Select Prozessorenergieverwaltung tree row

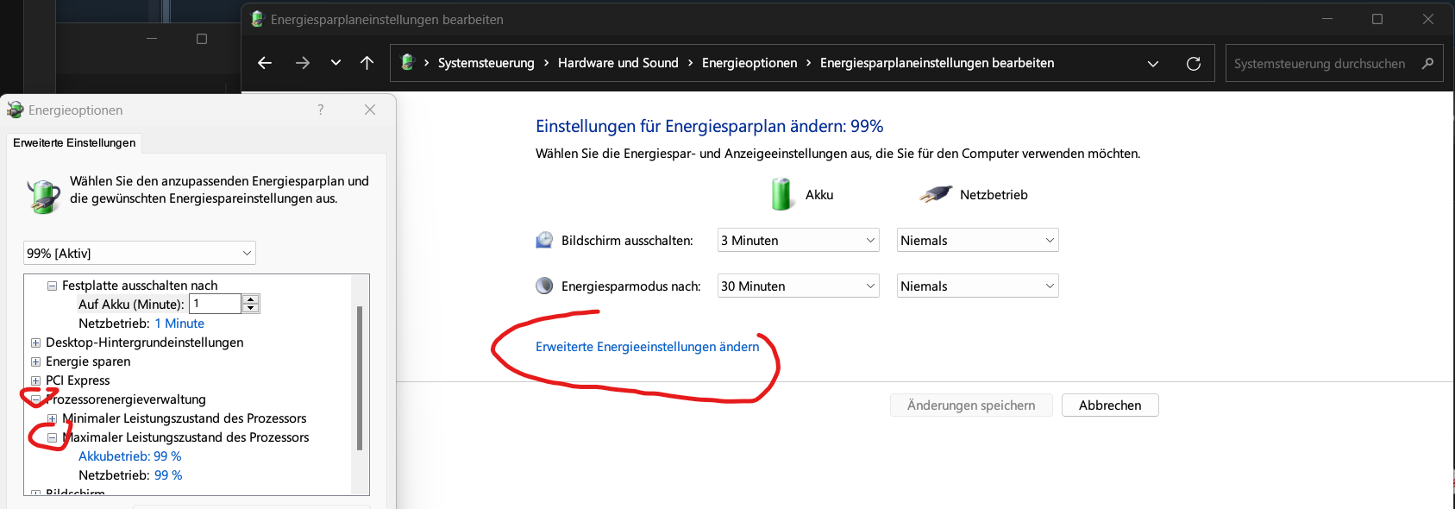tap(126, 399)
